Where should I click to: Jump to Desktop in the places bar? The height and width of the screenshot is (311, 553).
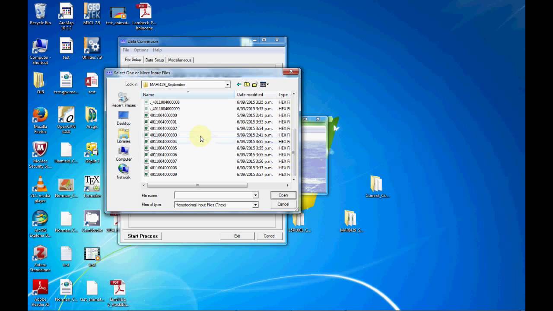124,118
